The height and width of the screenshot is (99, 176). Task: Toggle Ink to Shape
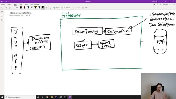pos(66,8)
